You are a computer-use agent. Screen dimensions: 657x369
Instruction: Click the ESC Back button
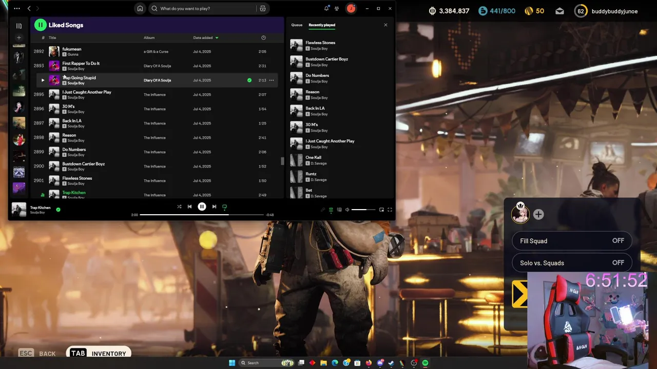[37, 354]
